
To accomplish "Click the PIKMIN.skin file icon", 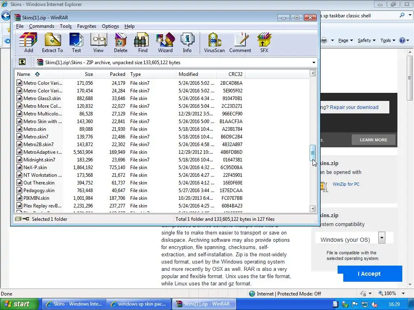I will 19,198.
